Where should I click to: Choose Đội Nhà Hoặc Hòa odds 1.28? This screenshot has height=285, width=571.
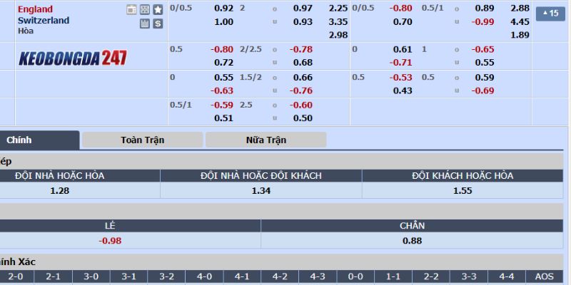pyautogui.click(x=60, y=190)
